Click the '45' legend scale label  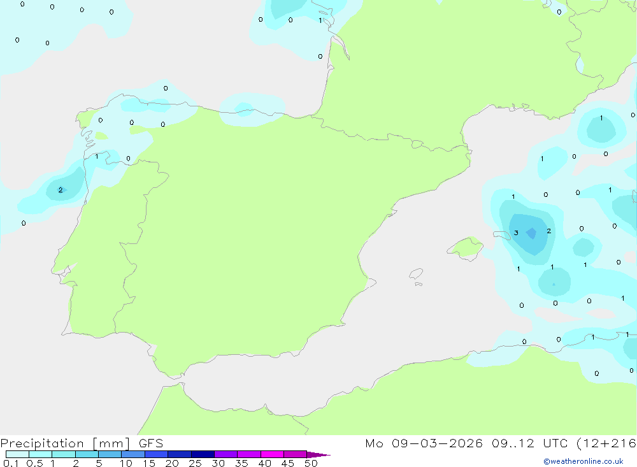point(288,463)
